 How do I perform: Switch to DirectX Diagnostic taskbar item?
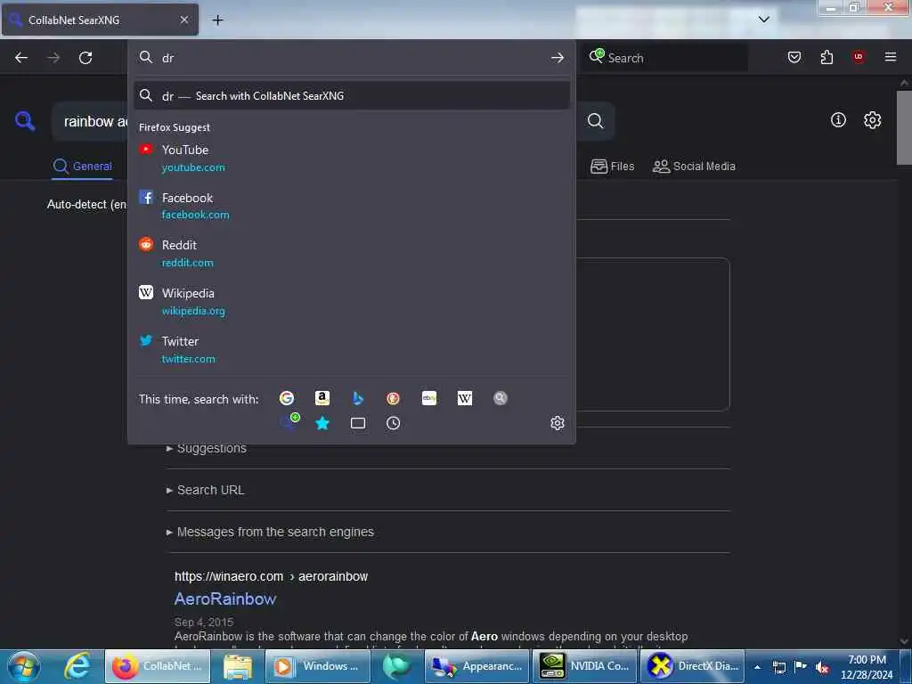click(692, 666)
